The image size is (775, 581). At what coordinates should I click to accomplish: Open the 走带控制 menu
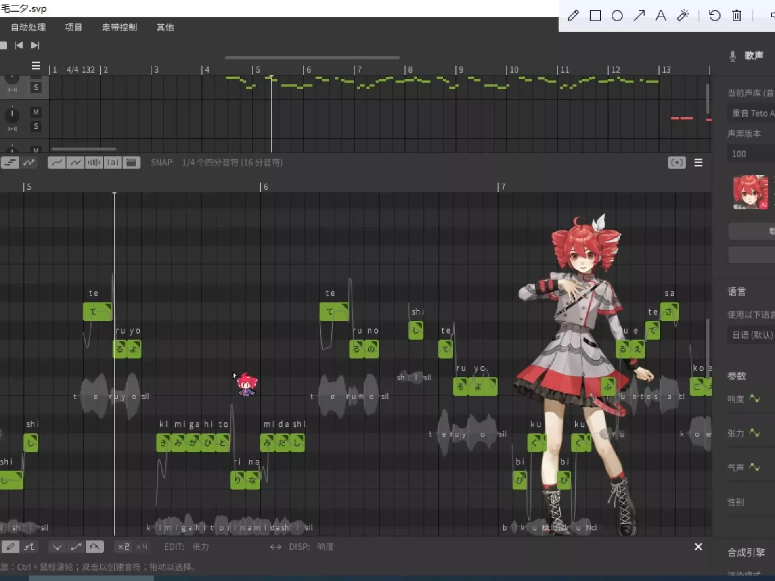[119, 27]
